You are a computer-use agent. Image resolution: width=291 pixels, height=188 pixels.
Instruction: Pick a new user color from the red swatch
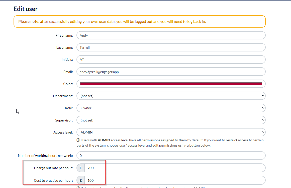(x=171, y=84)
